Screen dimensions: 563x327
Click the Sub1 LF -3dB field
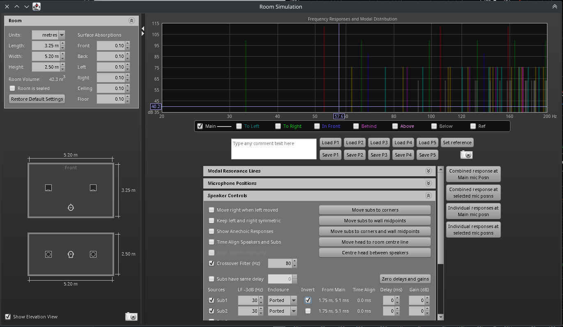tap(248, 300)
